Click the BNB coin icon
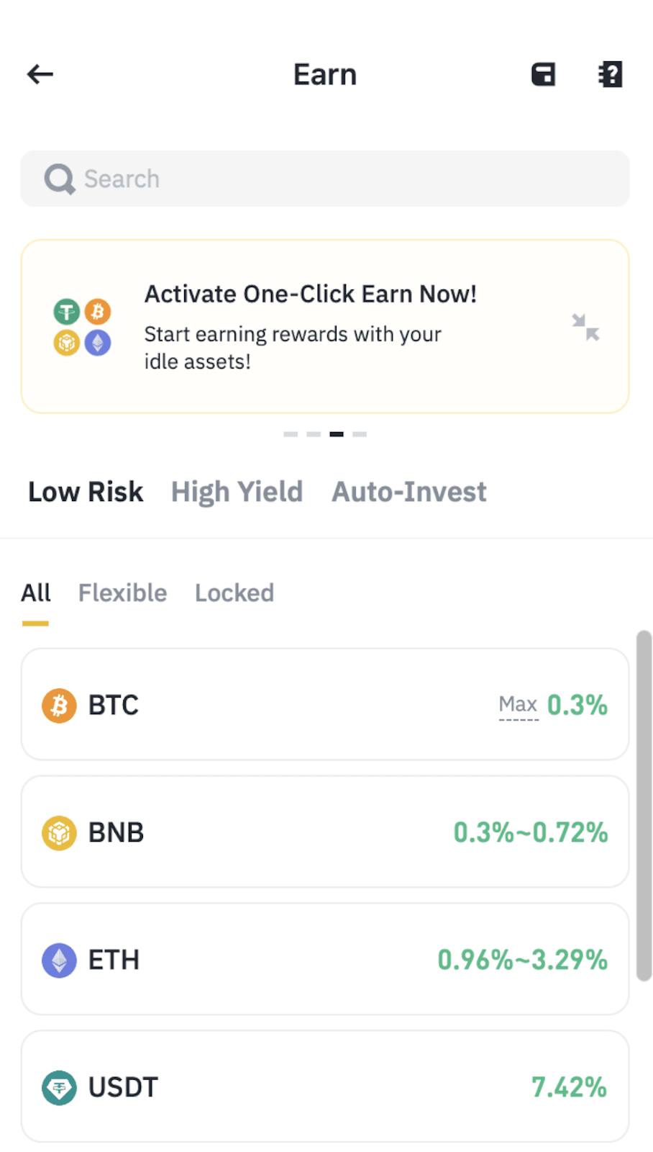The height and width of the screenshot is (1152, 653). pyautogui.click(x=59, y=833)
